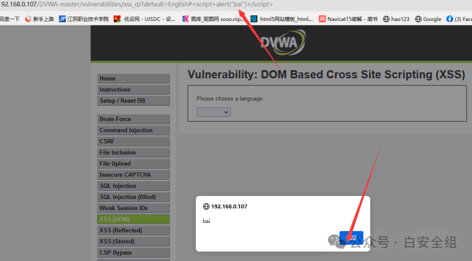Viewport: 472px width, 261px height.
Task: Open the 图库_昵图网 bookmark
Action: click(213, 19)
